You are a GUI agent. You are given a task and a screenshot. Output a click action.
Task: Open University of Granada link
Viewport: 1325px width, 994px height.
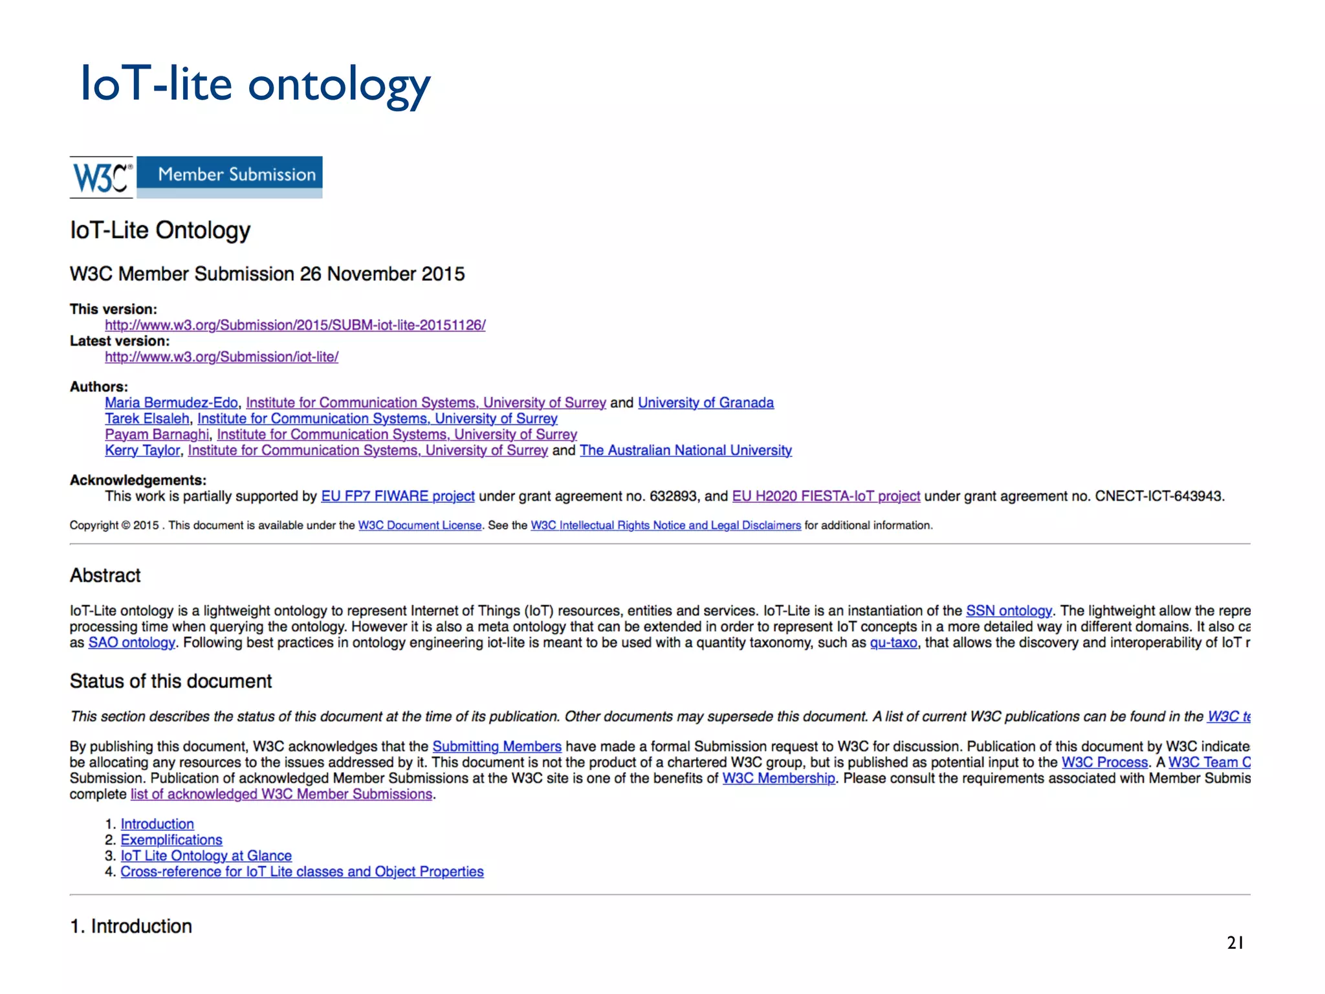tap(706, 403)
